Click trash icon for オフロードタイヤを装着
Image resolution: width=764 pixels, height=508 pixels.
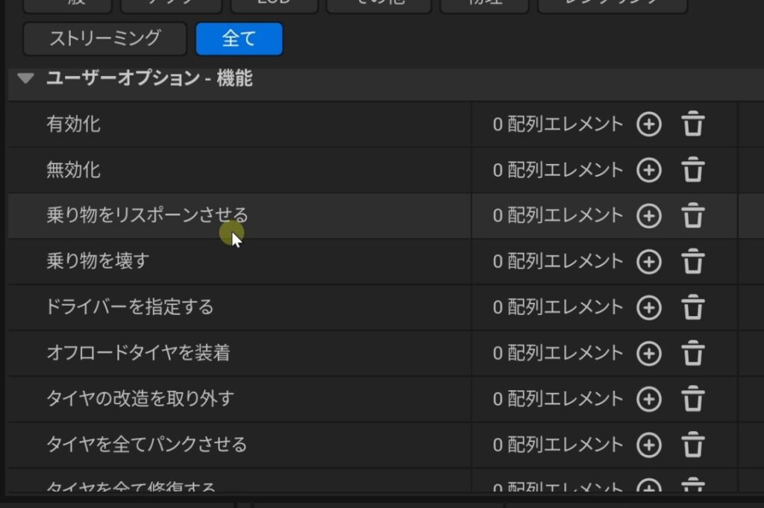(x=693, y=353)
